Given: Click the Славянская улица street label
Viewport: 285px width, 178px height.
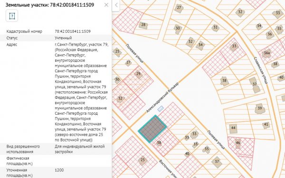Looking at the screenshot, I should pyautogui.click(x=261, y=70).
